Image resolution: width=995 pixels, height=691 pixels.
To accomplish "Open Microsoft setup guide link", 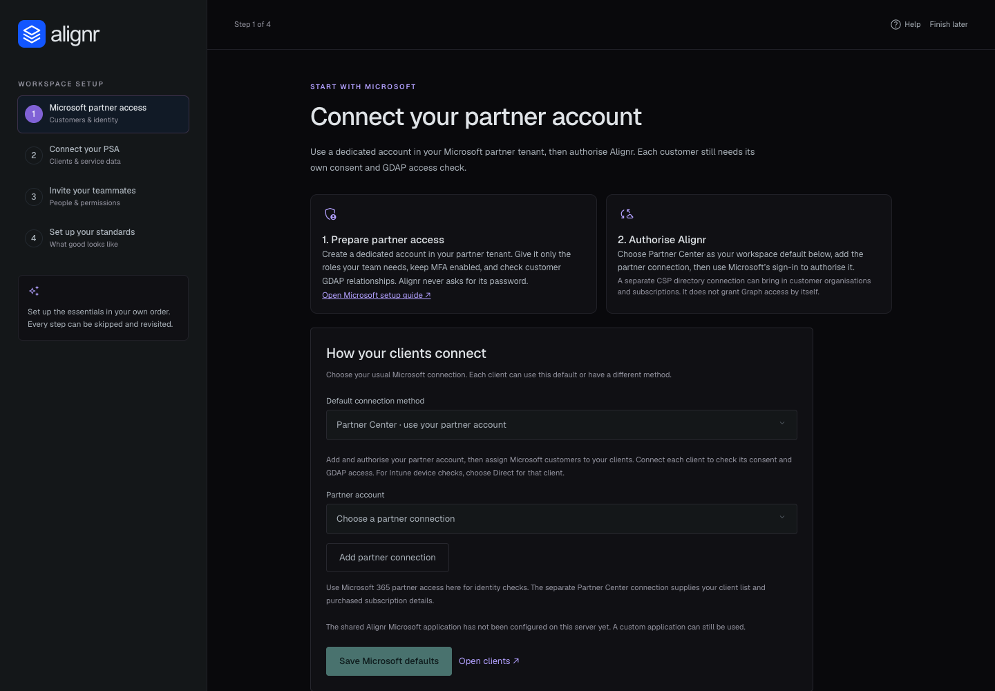I will pyautogui.click(x=377, y=295).
